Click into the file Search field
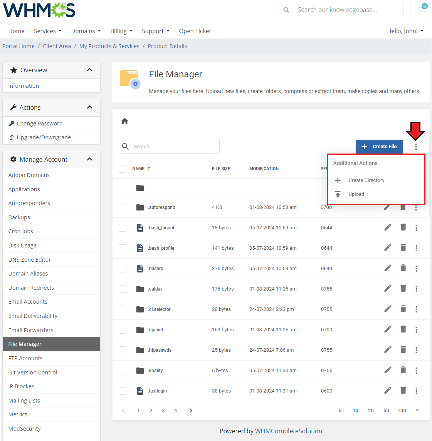 pyautogui.click(x=169, y=147)
